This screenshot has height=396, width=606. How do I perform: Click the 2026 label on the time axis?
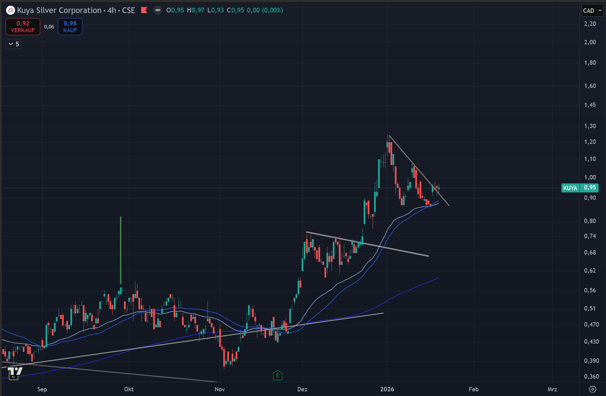pyautogui.click(x=387, y=389)
